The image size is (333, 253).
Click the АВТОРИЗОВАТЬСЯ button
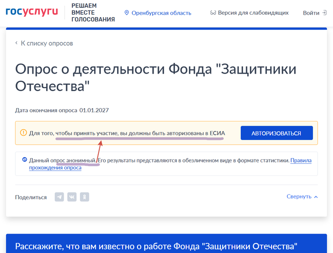pyautogui.click(x=276, y=133)
